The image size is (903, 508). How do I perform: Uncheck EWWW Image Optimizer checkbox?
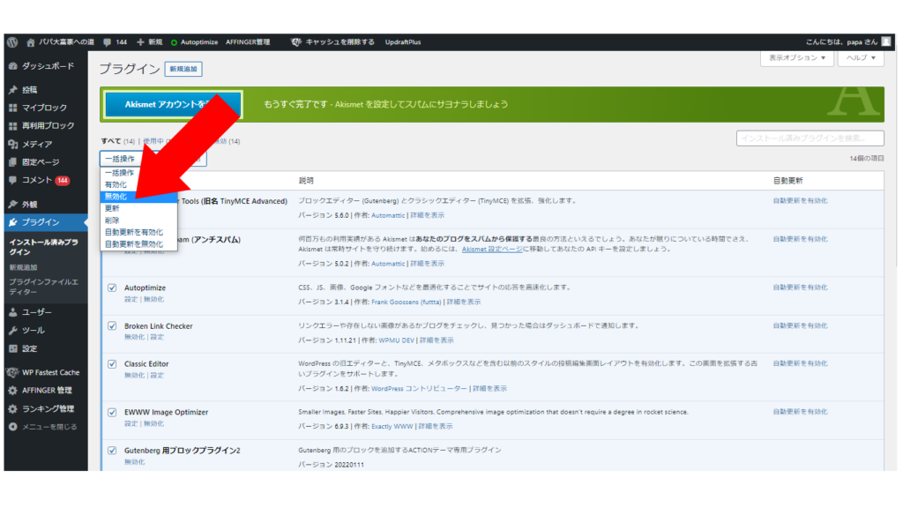click(x=112, y=413)
